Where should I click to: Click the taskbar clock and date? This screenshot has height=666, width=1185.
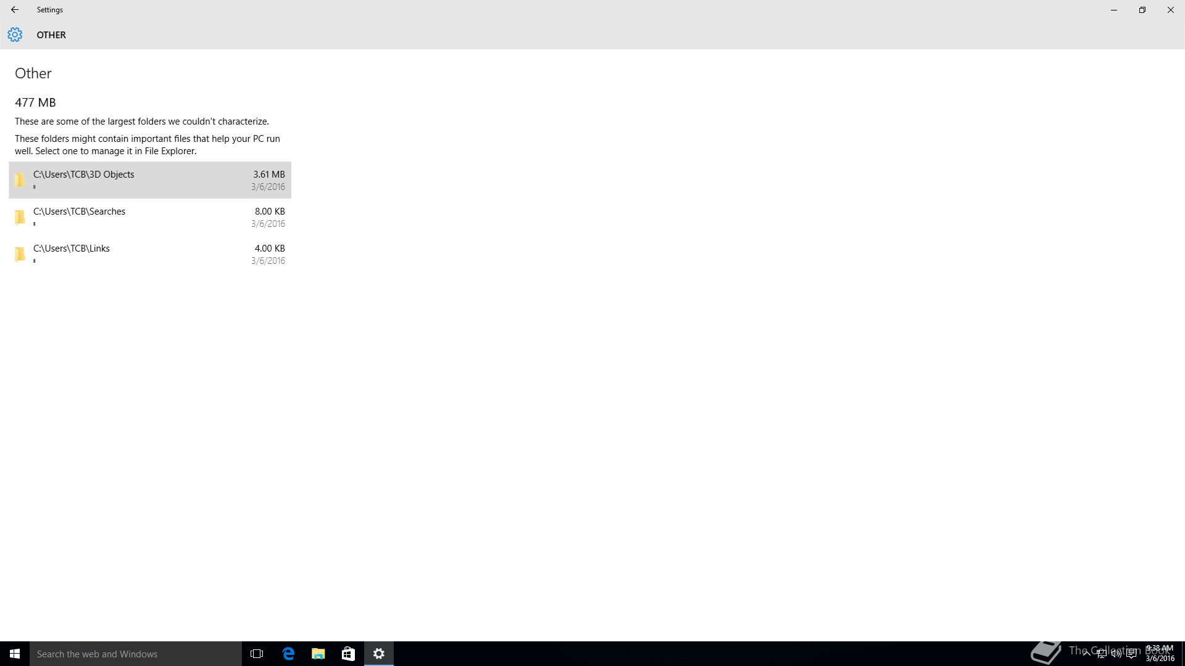(1160, 654)
